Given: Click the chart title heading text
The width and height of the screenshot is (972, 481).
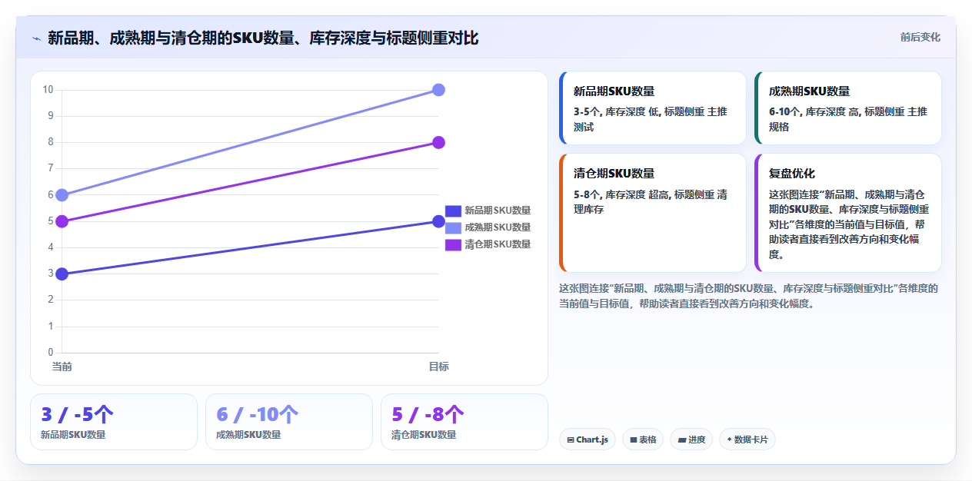Looking at the screenshot, I should coord(263,38).
